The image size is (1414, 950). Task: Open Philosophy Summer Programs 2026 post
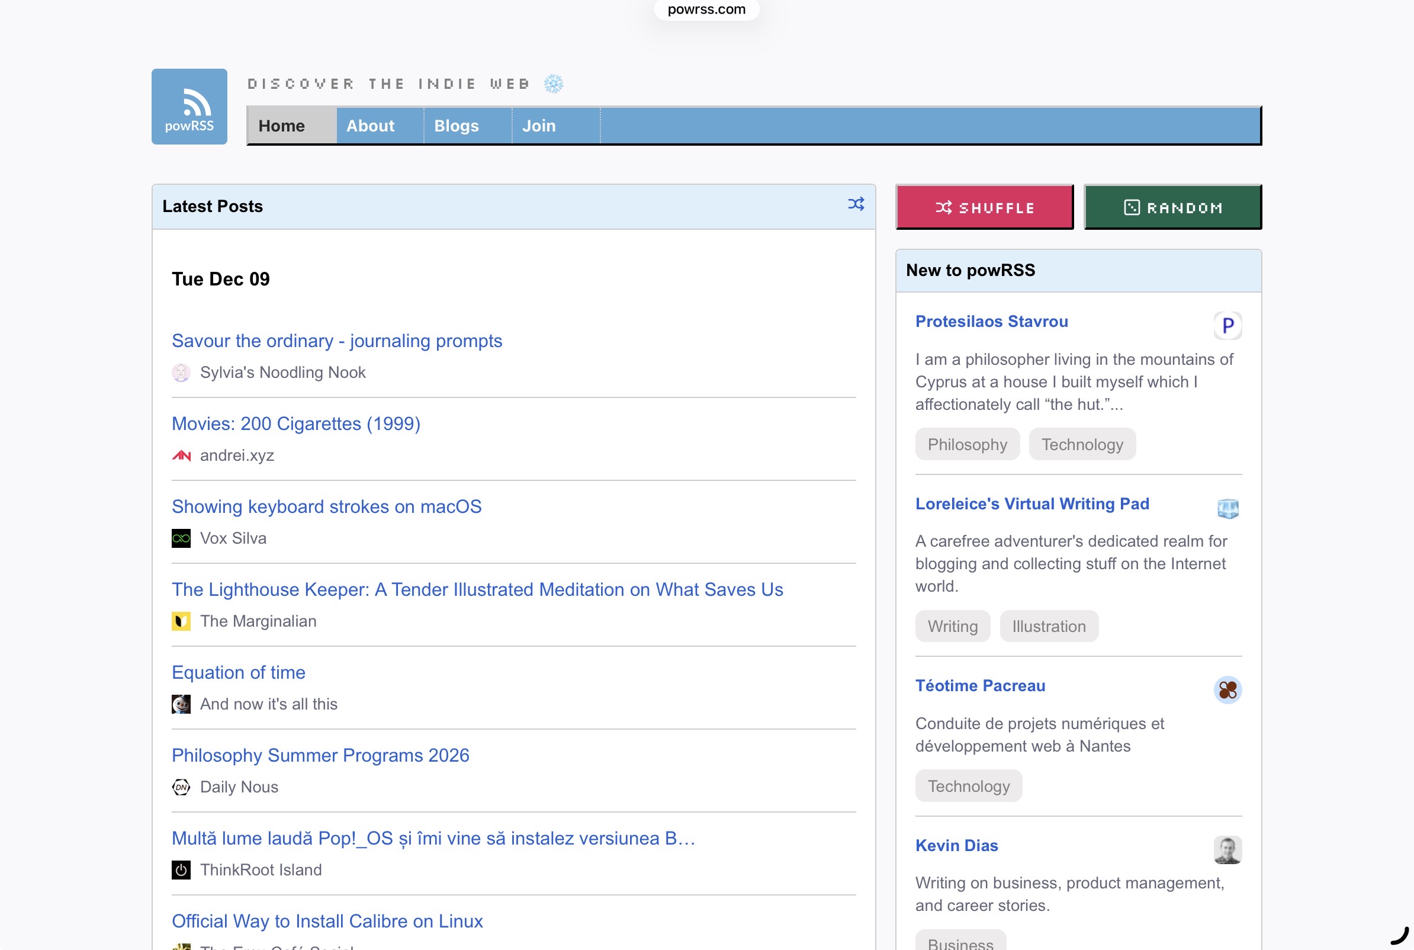(320, 756)
